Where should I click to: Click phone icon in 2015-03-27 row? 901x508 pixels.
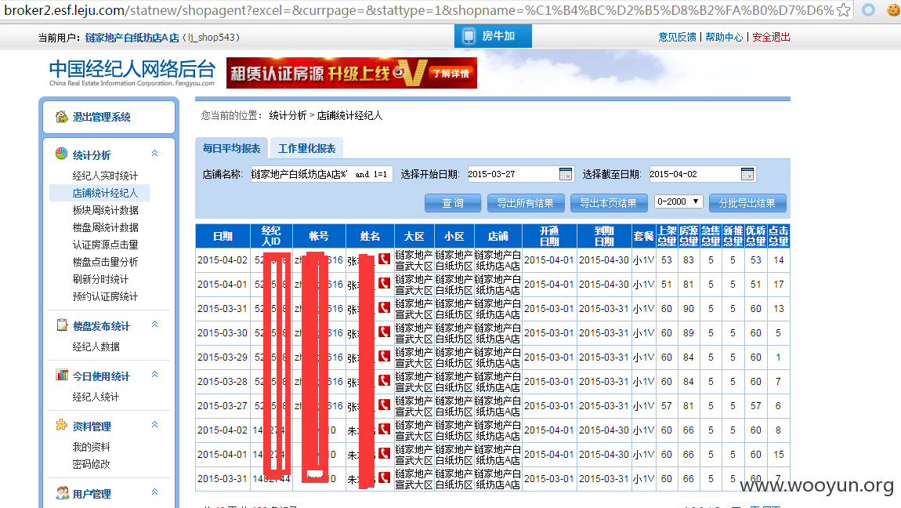(x=385, y=405)
